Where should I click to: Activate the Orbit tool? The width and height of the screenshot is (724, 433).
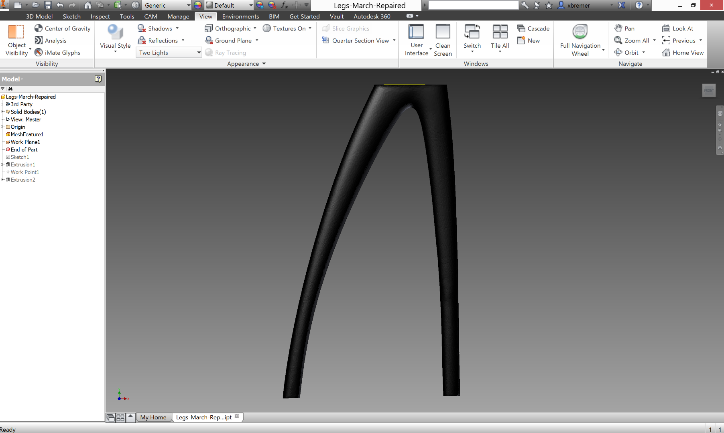[626, 53]
